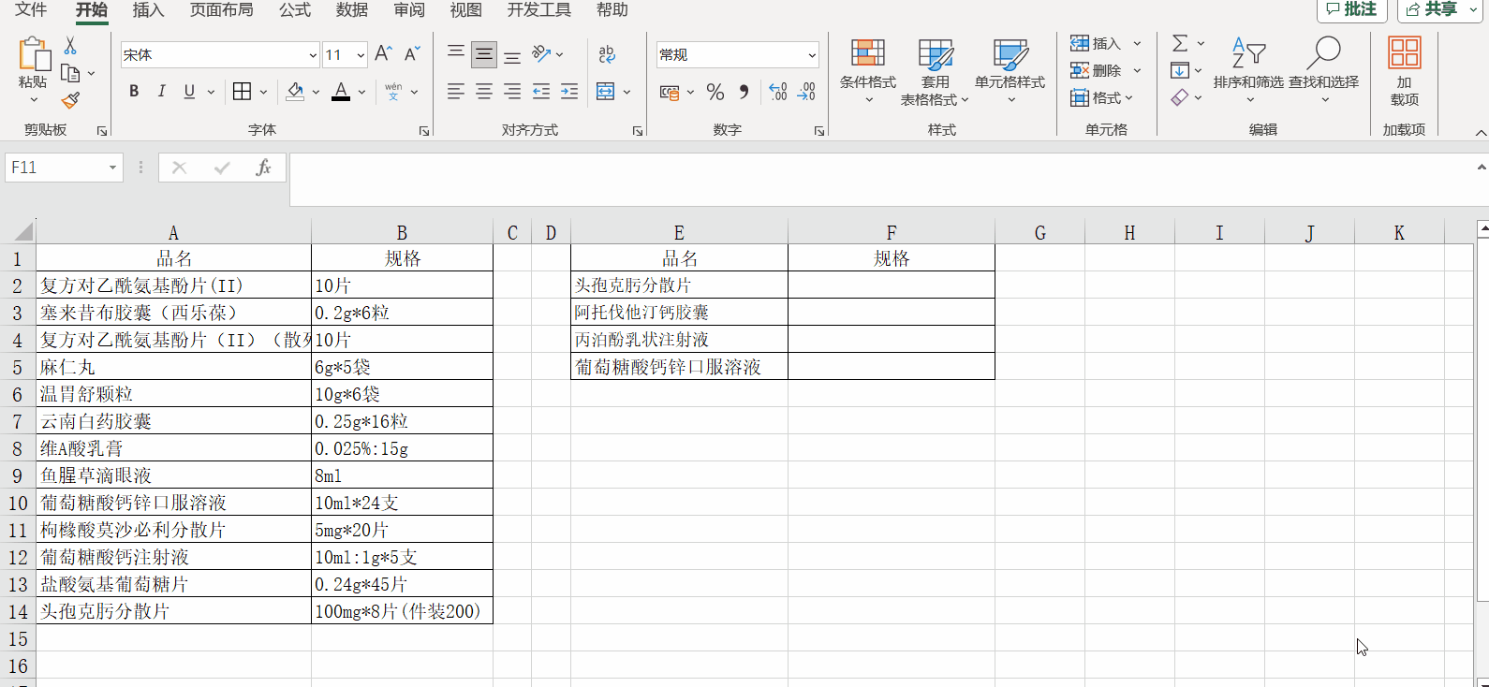Open 条件格式 conditional formatting
Viewport: 1489px width, 687px height.
click(867, 71)
